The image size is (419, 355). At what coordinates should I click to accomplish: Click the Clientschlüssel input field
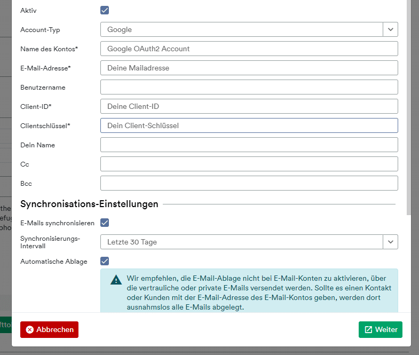(249, 125)
